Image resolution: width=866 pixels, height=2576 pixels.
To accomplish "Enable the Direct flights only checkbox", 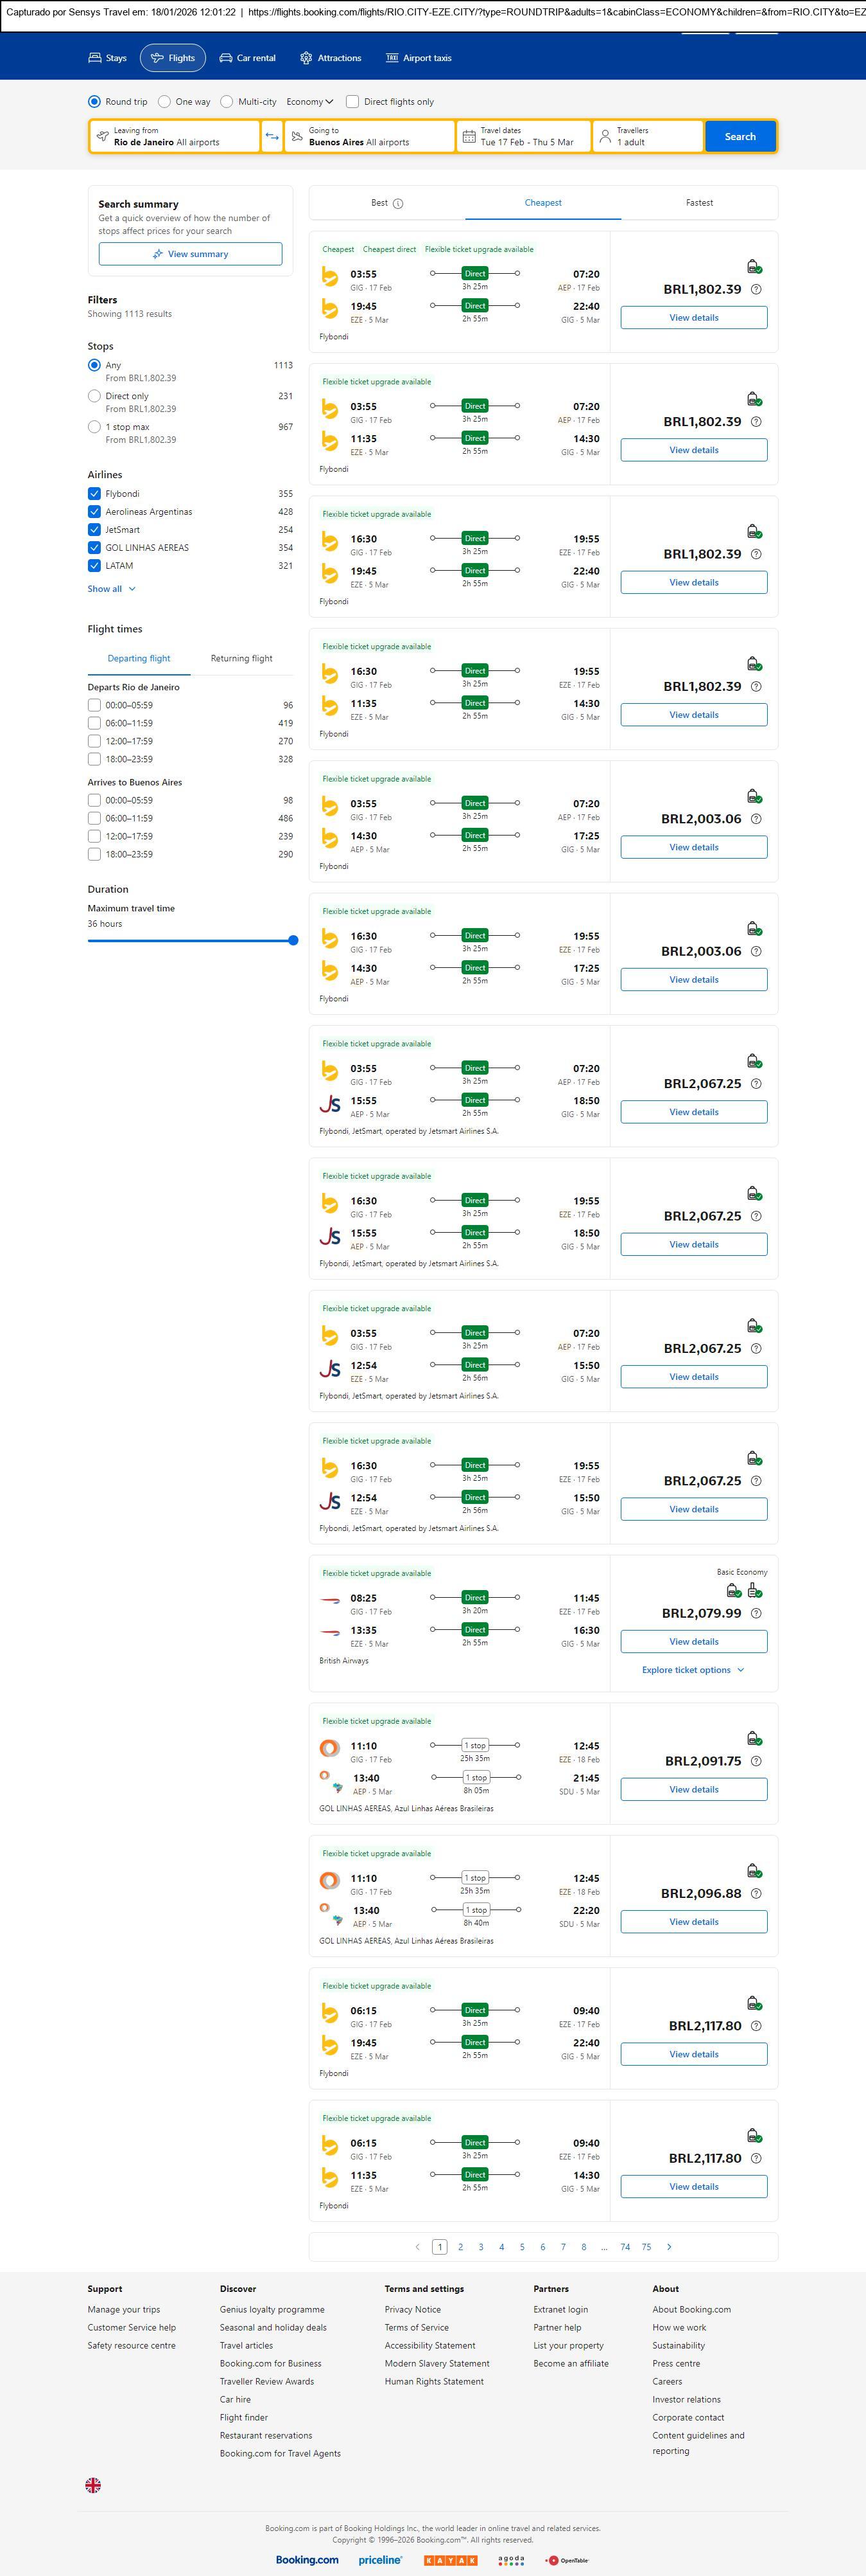I will [352, 102].
